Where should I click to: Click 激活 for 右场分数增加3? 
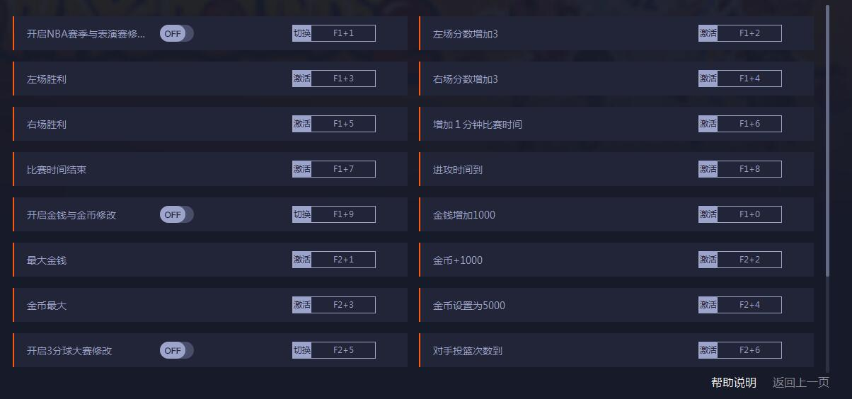coord(708,79)
